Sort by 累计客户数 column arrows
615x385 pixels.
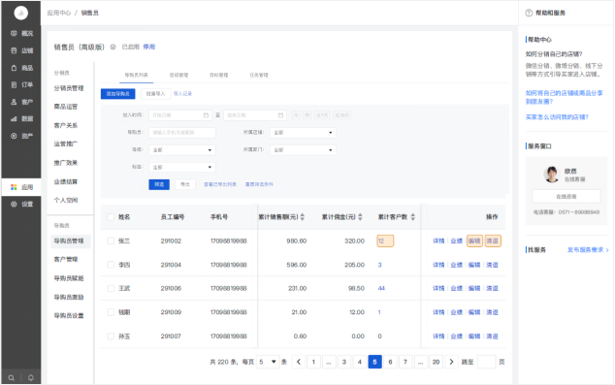tap(412, 217)
